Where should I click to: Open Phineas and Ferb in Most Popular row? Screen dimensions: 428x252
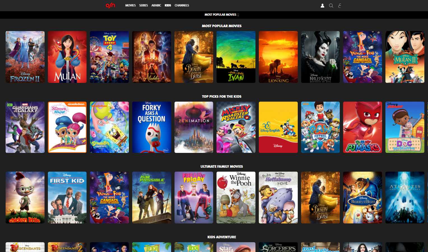[x=362, y=57]
